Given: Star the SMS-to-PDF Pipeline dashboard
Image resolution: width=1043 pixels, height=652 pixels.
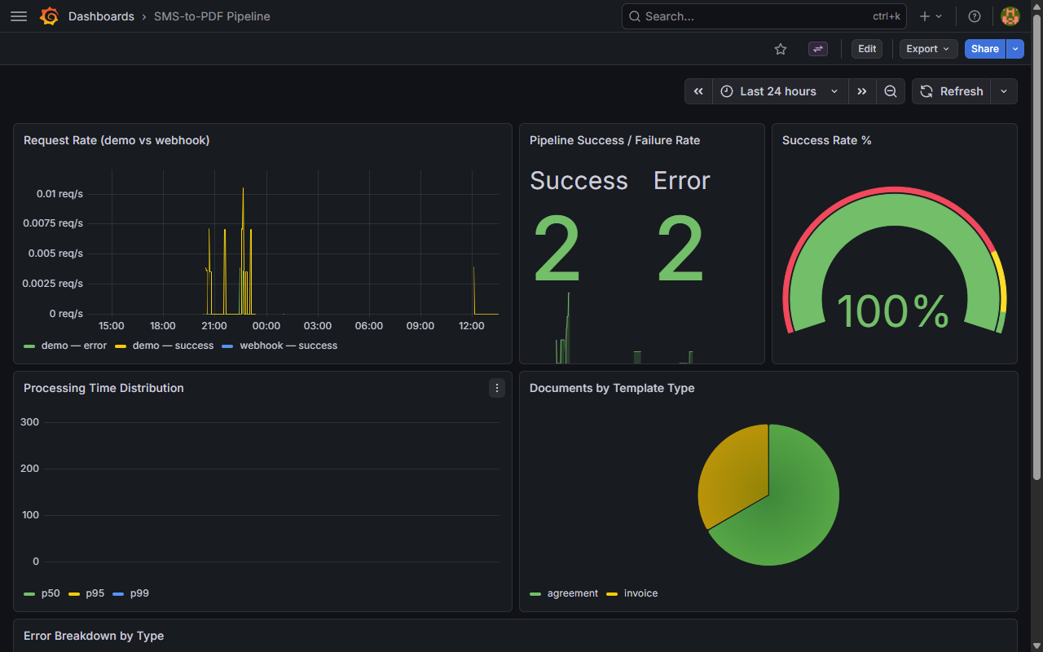Looking at the screenshot, I should 780,49.
